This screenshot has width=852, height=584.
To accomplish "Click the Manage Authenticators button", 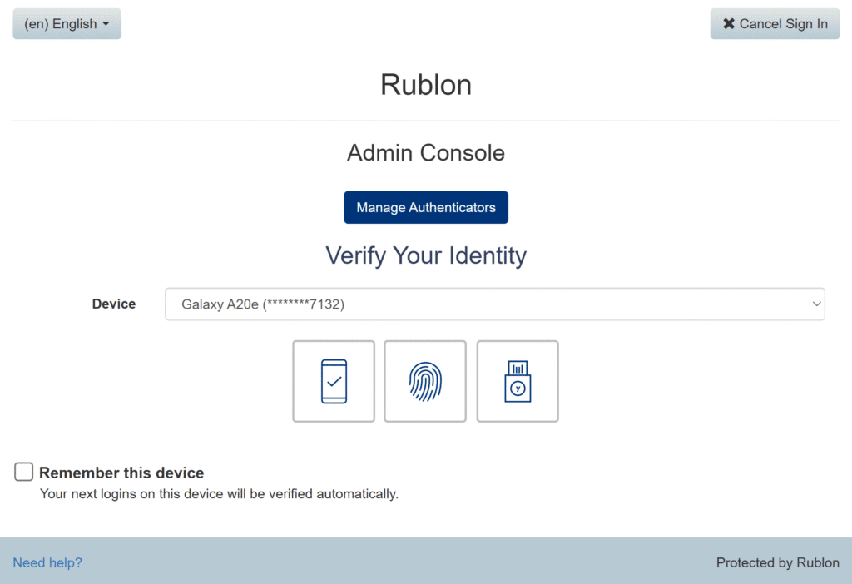I will [x=425, y=207].
